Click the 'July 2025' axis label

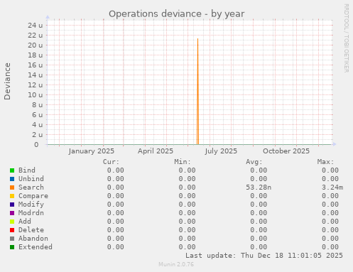[x=221, y=151]
